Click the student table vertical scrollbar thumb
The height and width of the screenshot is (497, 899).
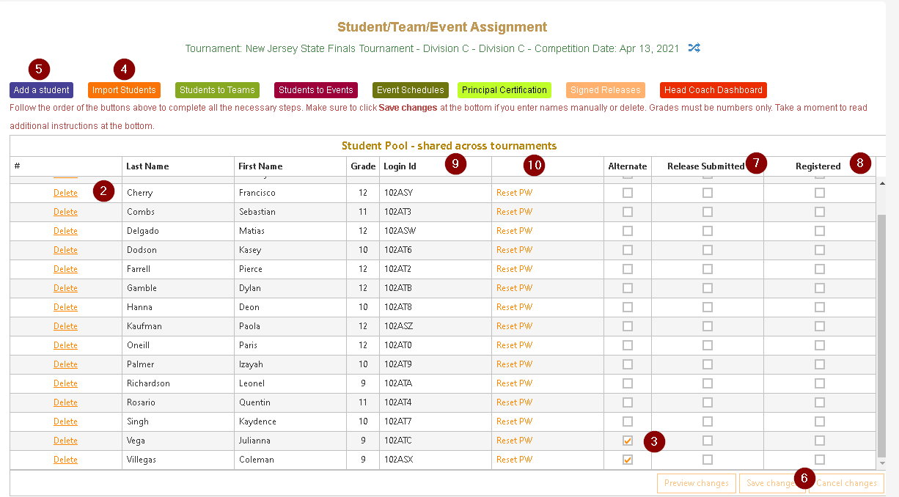(882, 330)
